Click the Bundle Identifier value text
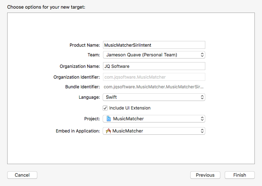262x186 pixels. [154, 87]
